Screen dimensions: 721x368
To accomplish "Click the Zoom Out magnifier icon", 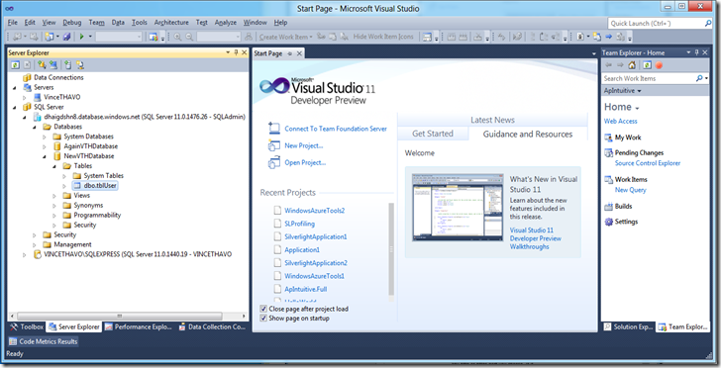I will [x=189, y=37].
